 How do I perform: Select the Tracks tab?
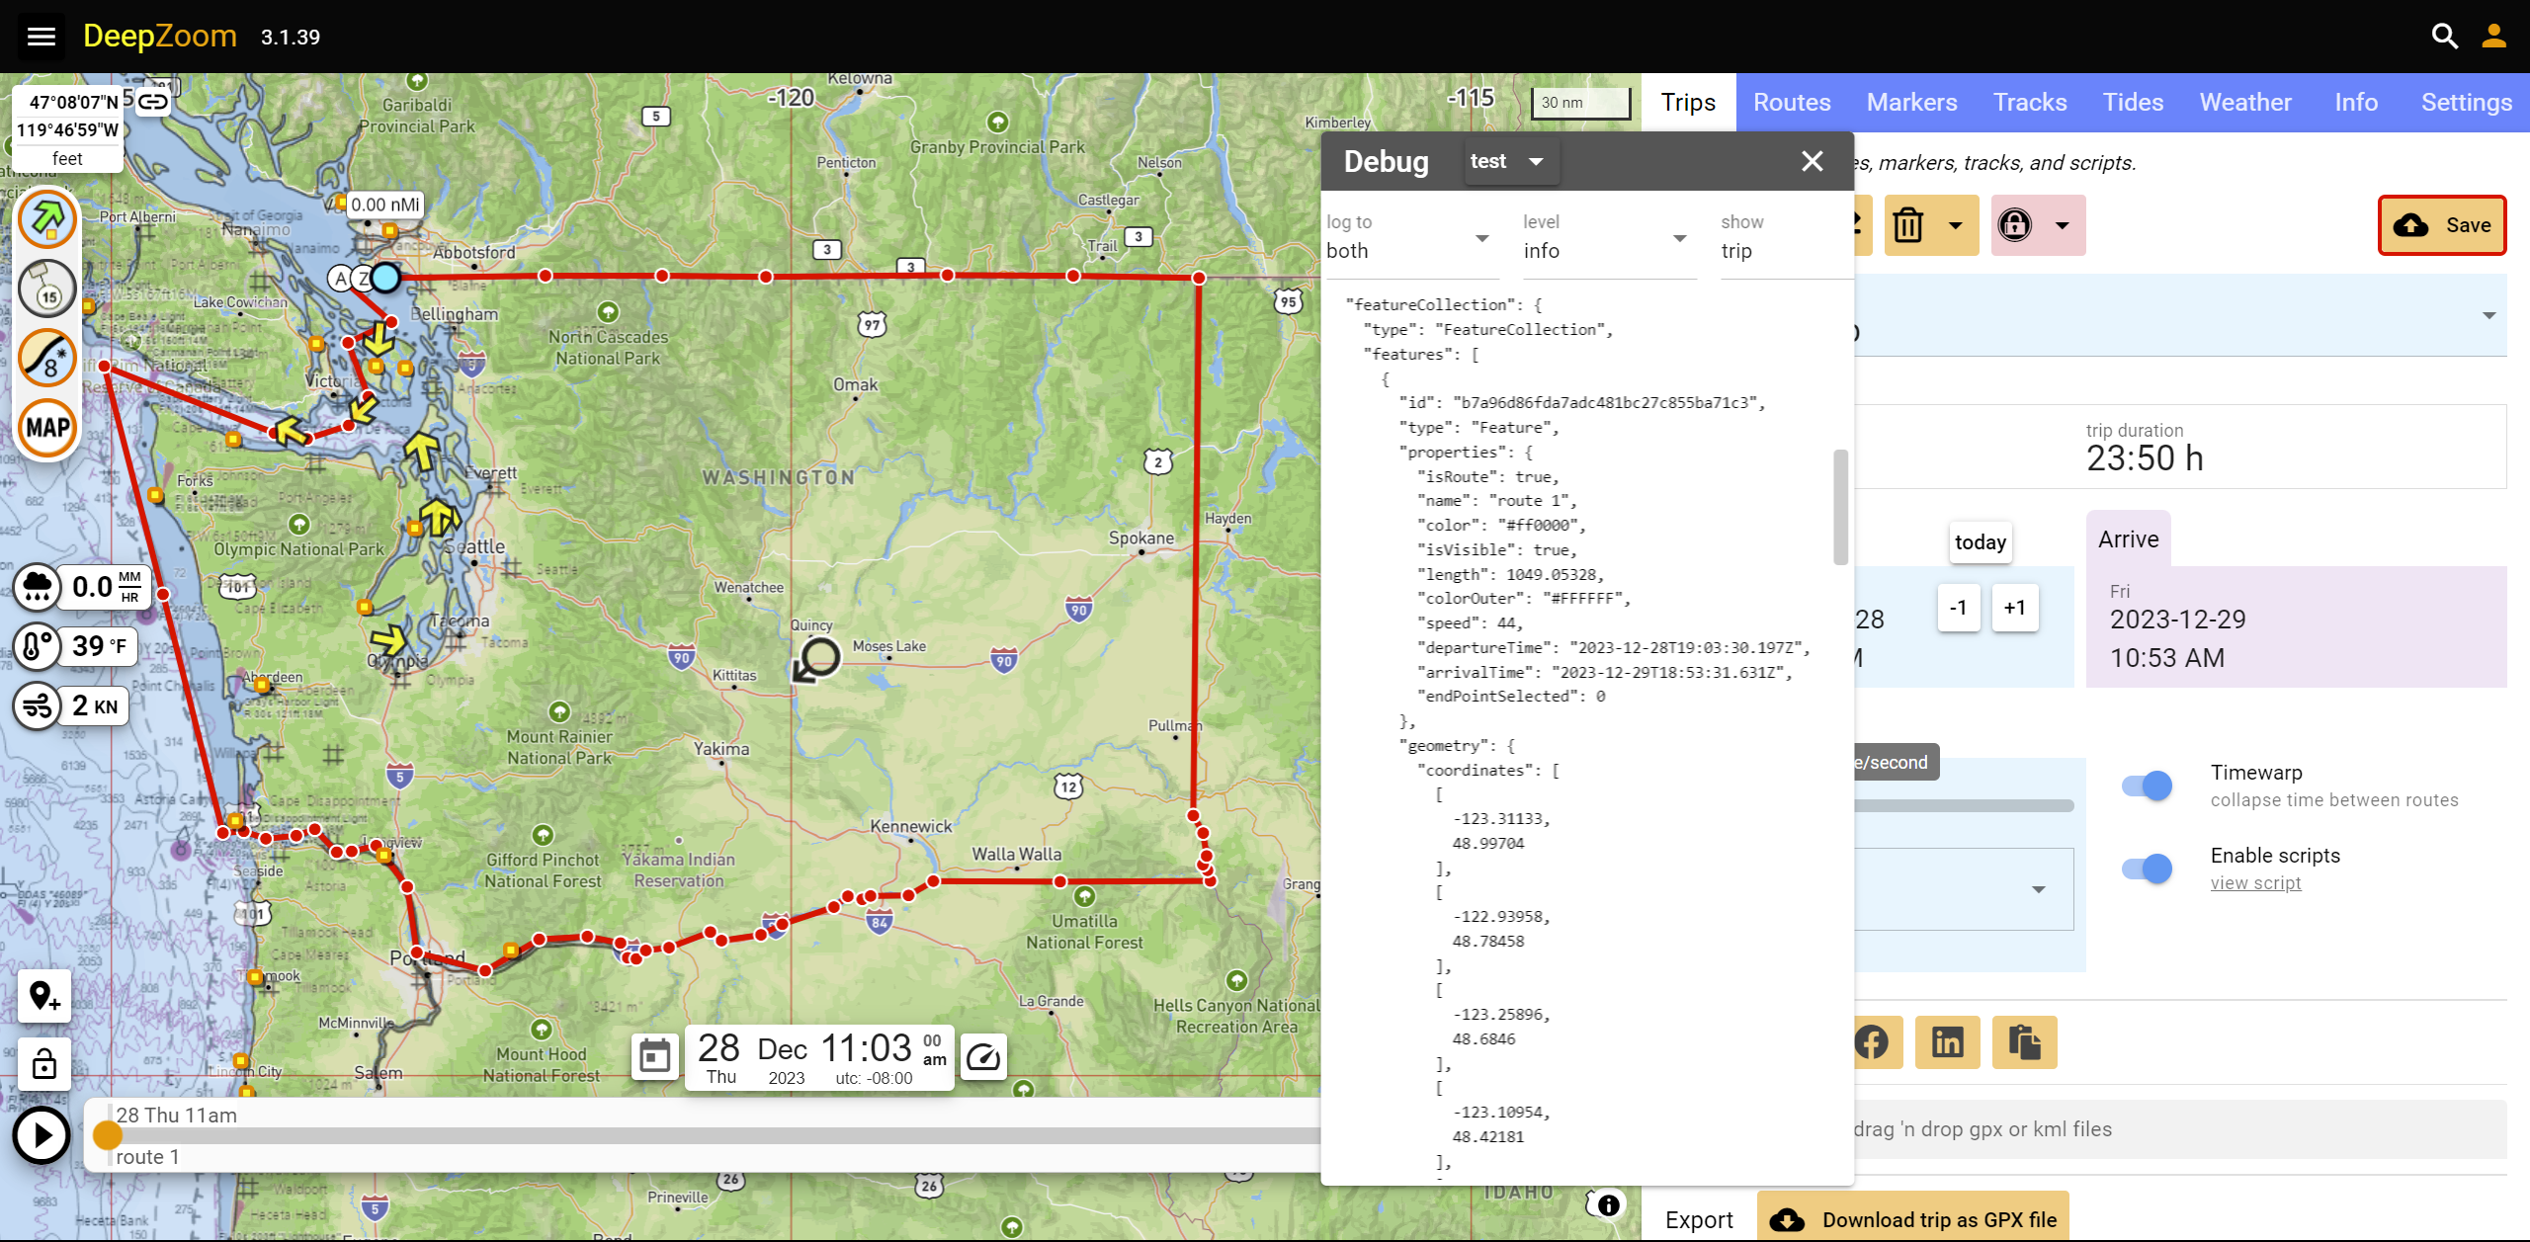pyautogui.click(x=2032, y=100)
